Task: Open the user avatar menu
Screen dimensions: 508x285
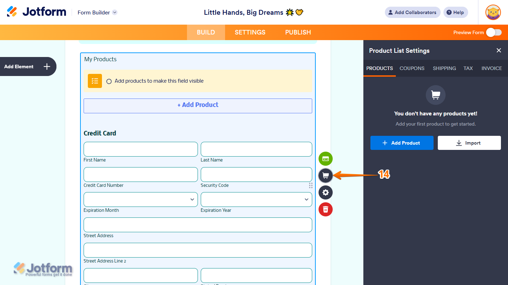Action: [493, 12]
